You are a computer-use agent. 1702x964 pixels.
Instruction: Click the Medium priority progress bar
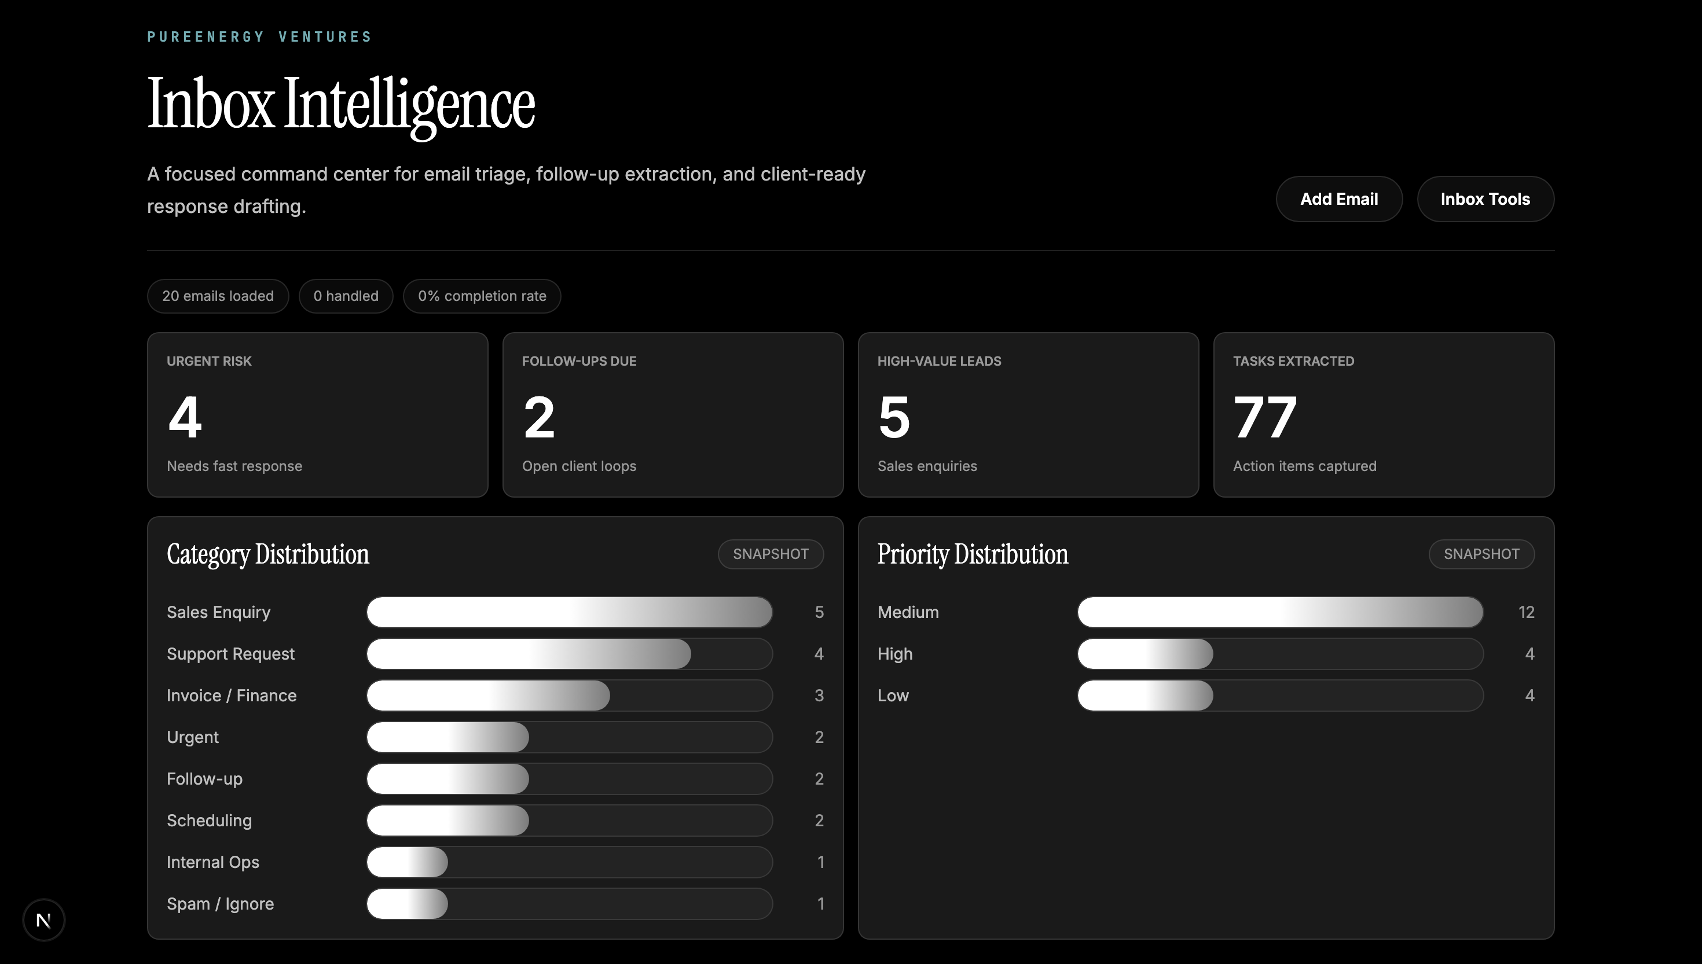click(x=1280, y=612)
